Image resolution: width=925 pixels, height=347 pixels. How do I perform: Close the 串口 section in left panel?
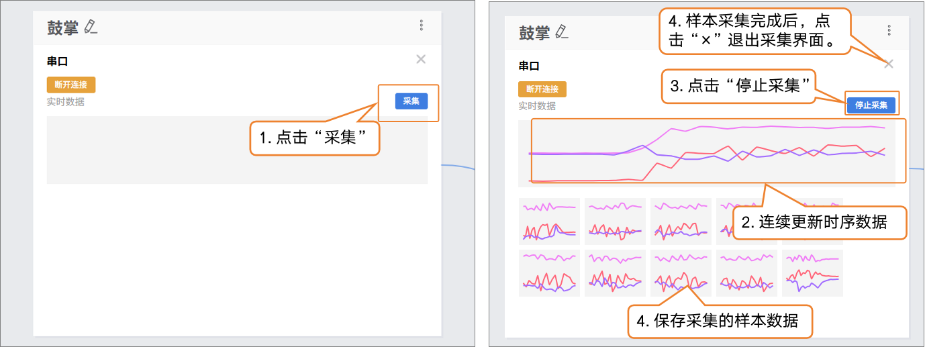[421, 60]
